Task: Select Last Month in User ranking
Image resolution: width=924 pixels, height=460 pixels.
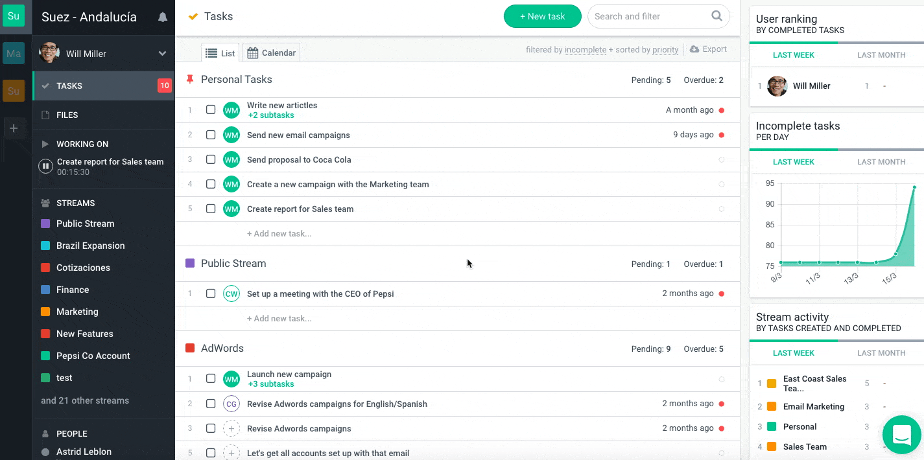Action: click(x=881, y=55)
